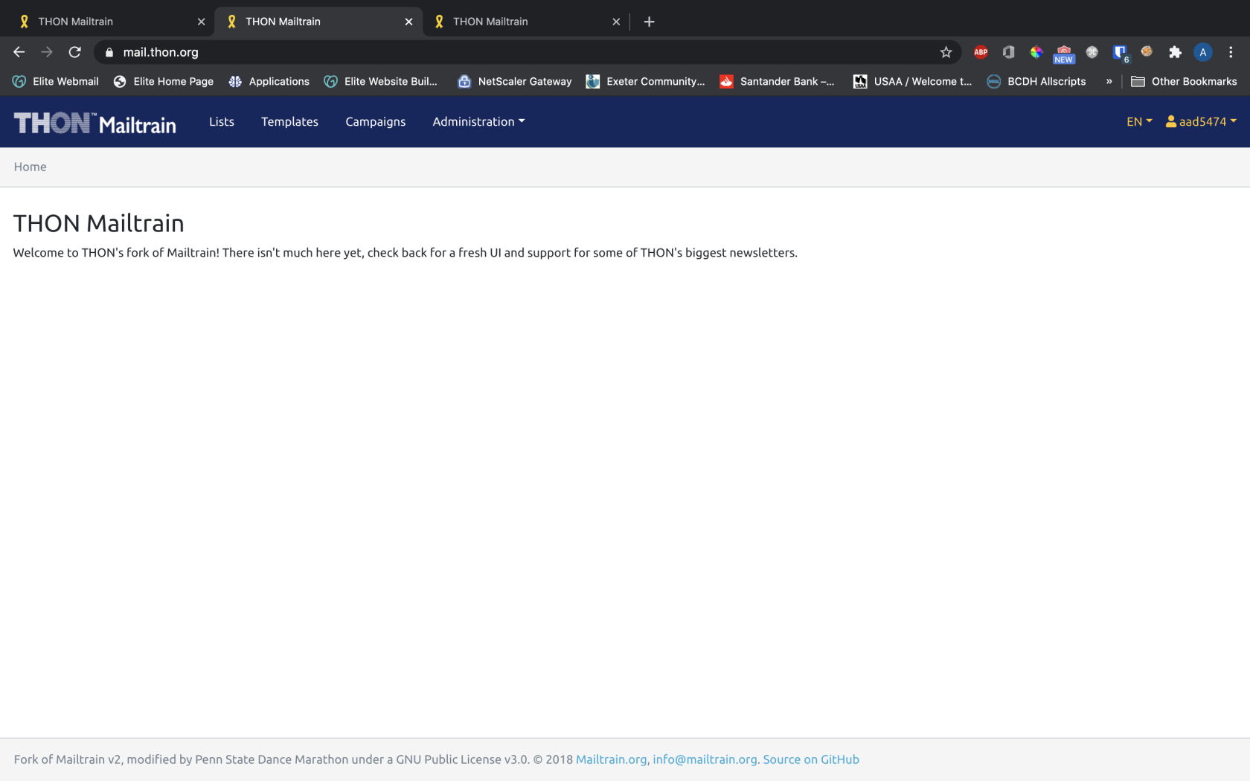Click the extension icon with NEW badge
The width and height of the screenshot is (1250, 781).
pos(1064,54)
